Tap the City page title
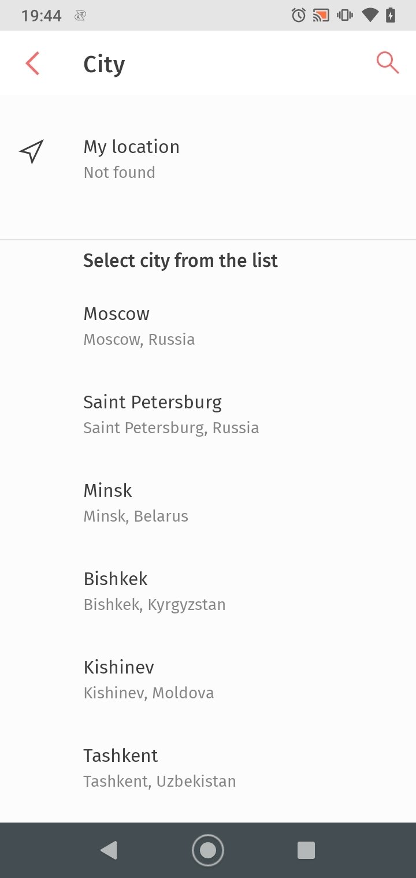The image size is (416, 878). pos(104,64)
